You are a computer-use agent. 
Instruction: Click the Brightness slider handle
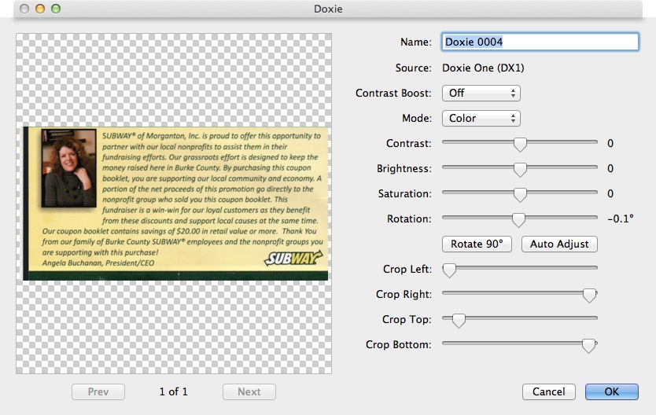tap(520, 169)
